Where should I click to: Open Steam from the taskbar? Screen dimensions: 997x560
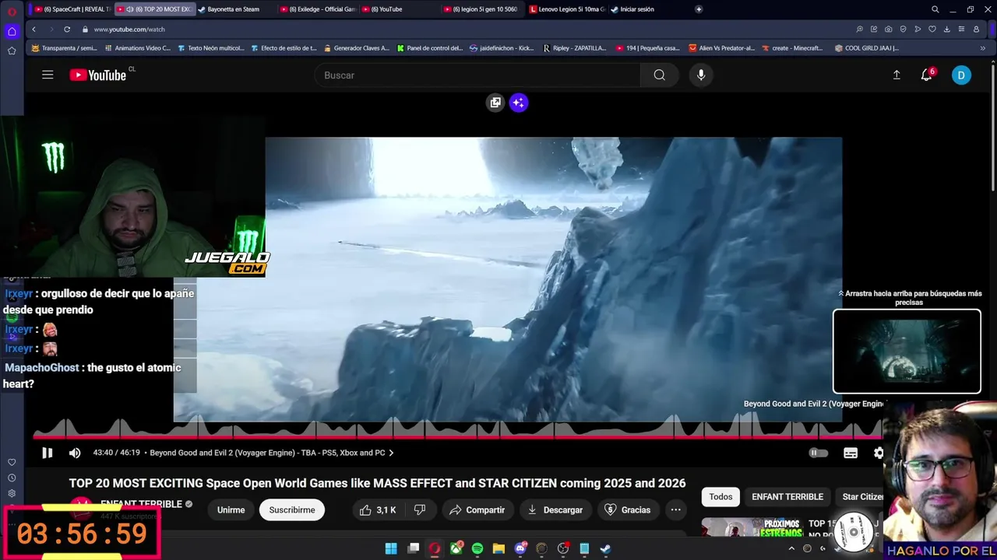tap(605, 548)
